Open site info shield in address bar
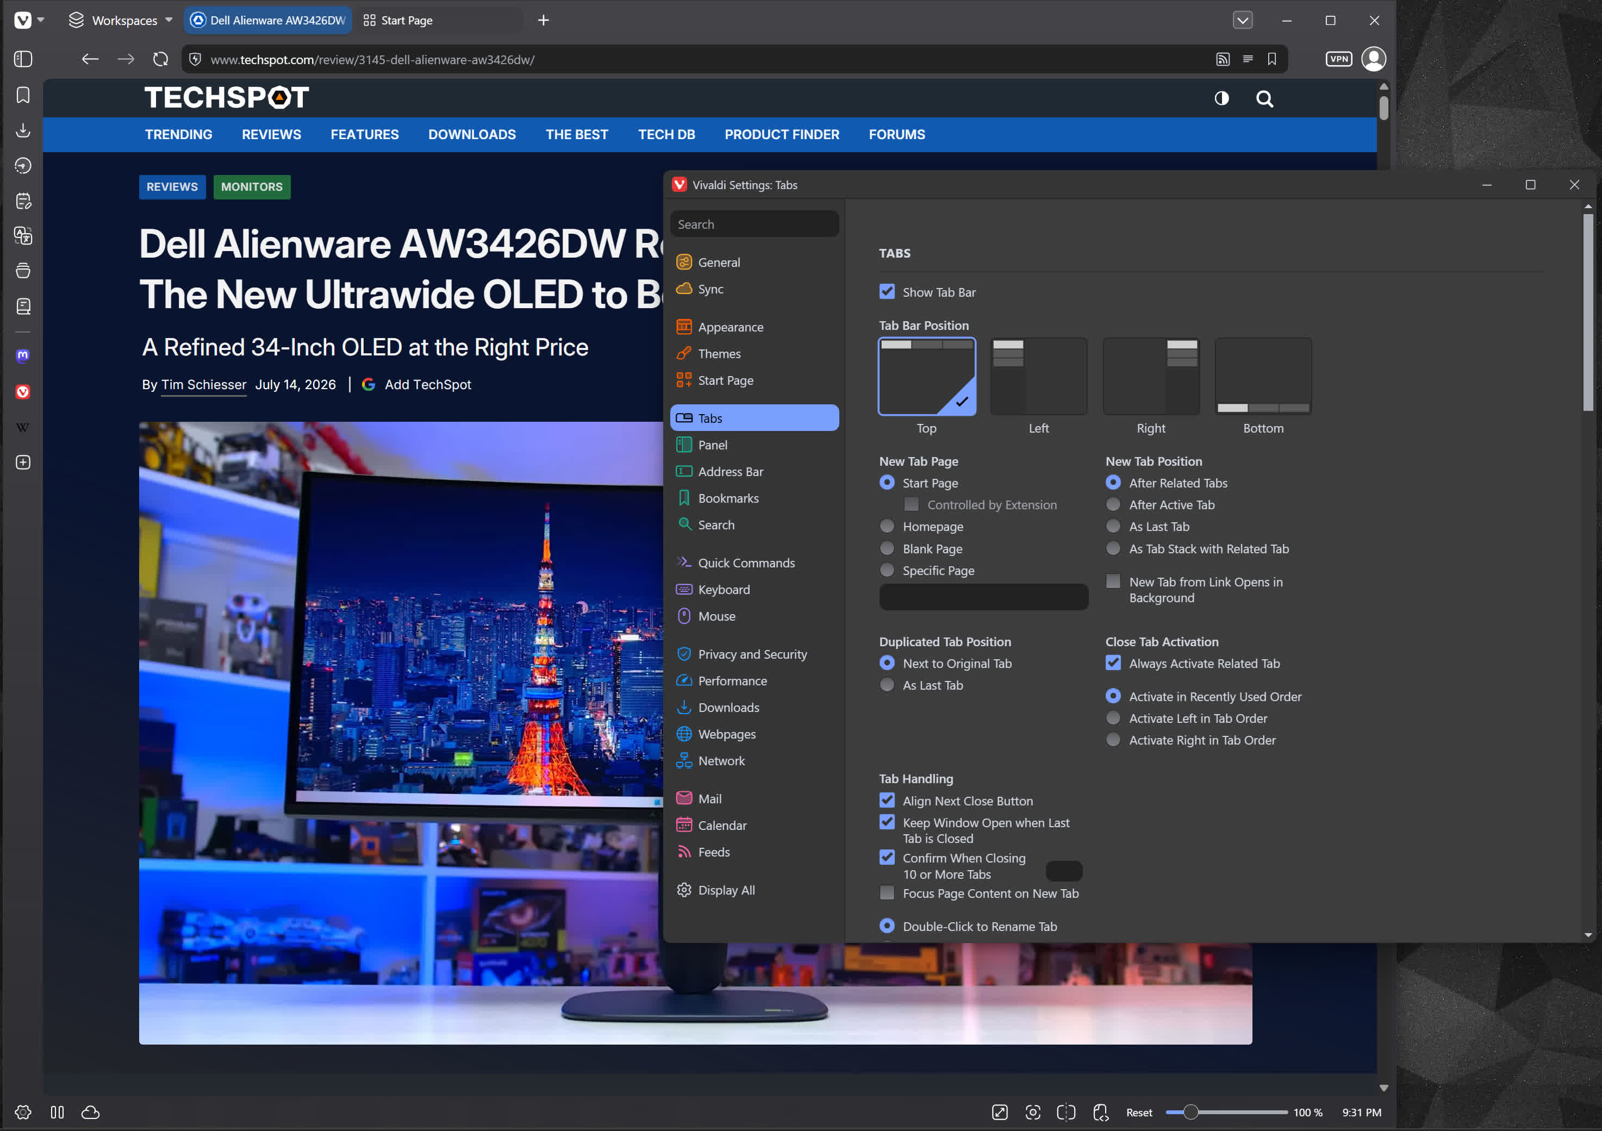Screen dimensions: 1602x1131 (195, 59)
